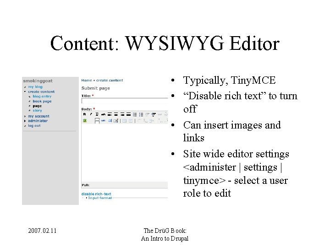Click the outdent icon
The height and width of the screenshot is (247, 330).
pyautogui.click(x=147, y=114)
